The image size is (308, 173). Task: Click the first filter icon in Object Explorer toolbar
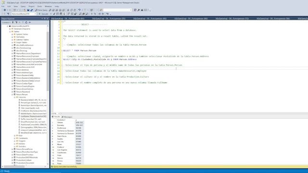pos(13,23)
